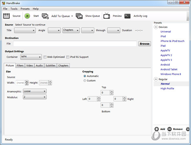
Task: Click the Width spinner arrows
Action: [27, 83]
